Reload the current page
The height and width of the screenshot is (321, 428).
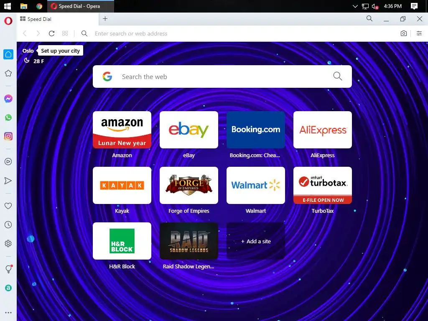coord(51,33)
